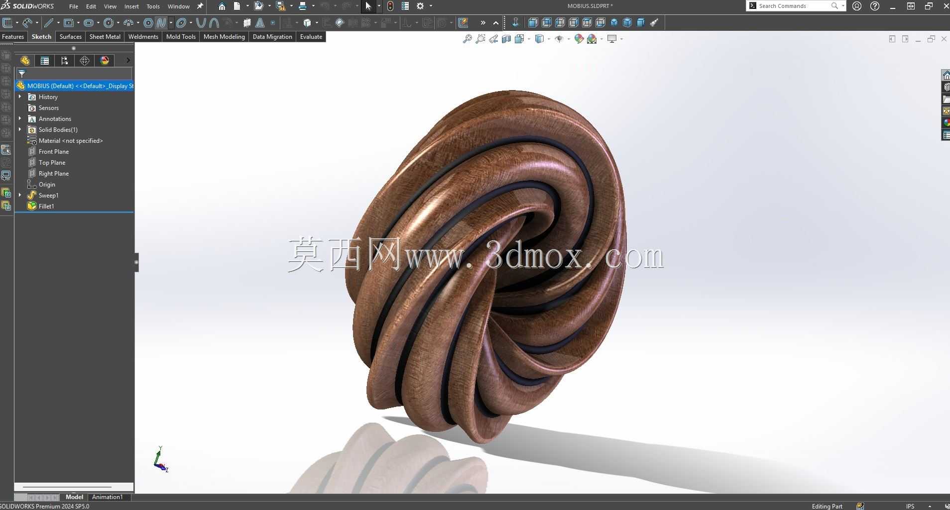The image size is (950, 510).
Task: Click Edit Appearance color ball icon
Action: 579,39
